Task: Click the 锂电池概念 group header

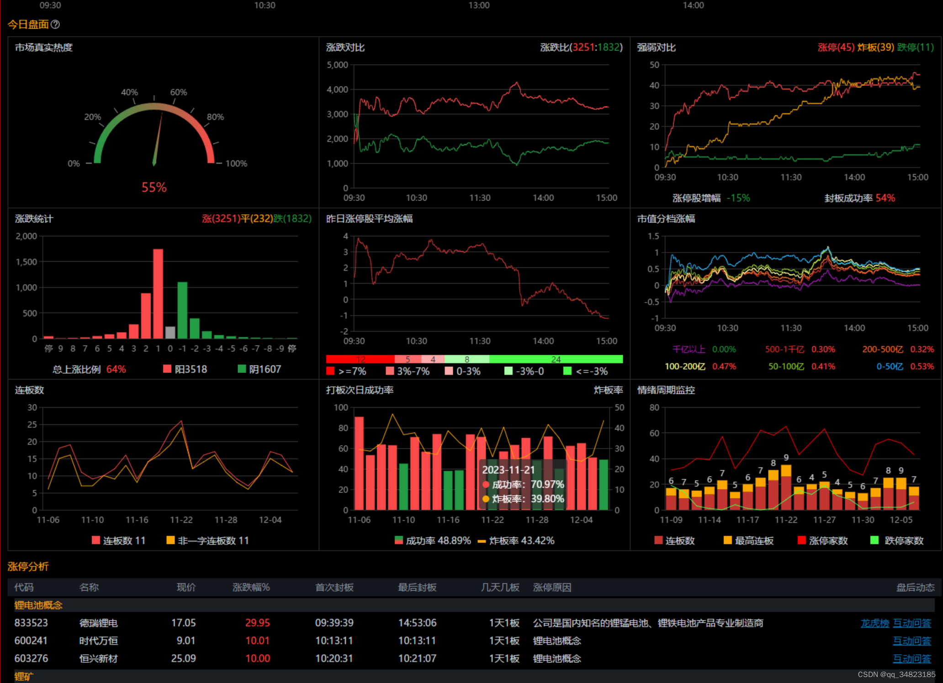Action: (x=38, y=605)
